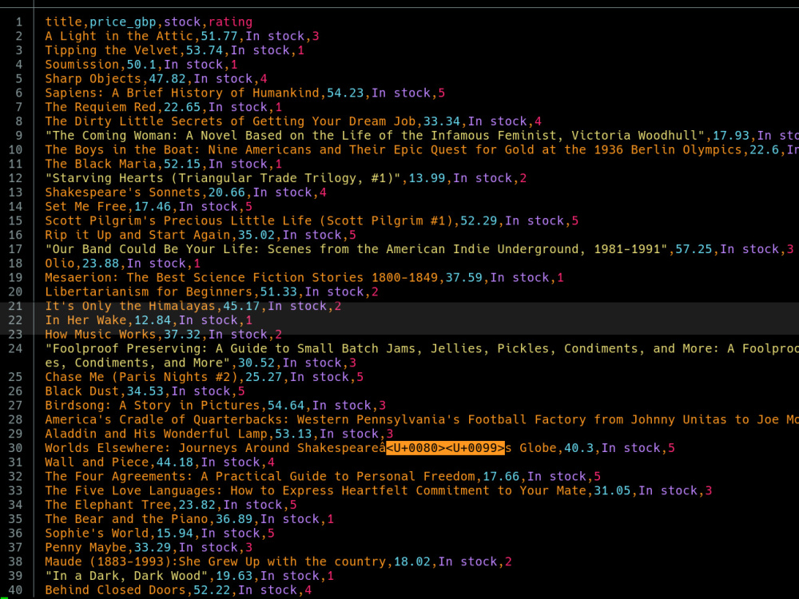Click 'Soumission' title text
Viewport: 799px width, 599px height.
point(82,65)
